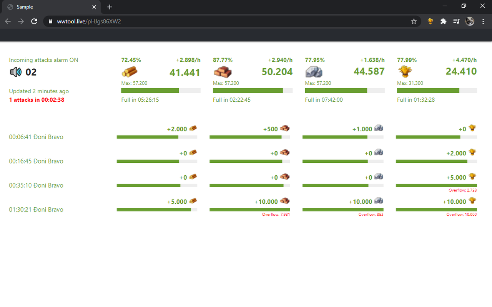The width and height of the screenshot is (492, 307).
Task: Click the trophy extension icon in toolbar
Action: pos(430,21)
